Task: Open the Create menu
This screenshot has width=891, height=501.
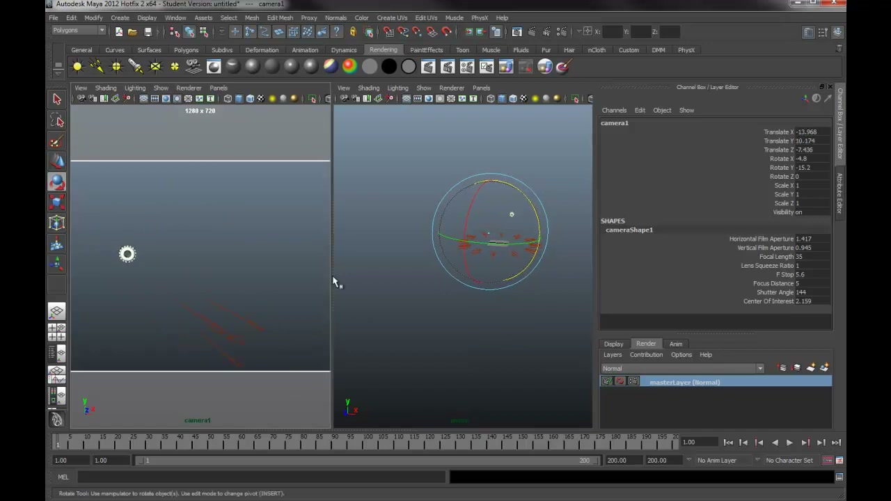Action: (x=120, y=18)
